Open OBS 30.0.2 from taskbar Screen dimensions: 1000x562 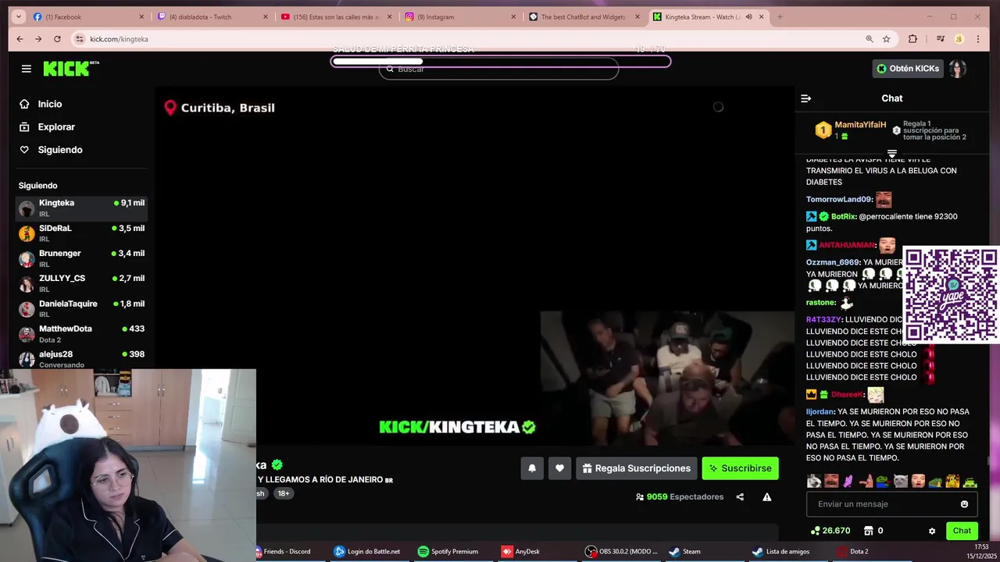pyautogui.click(x=622, y=551)
